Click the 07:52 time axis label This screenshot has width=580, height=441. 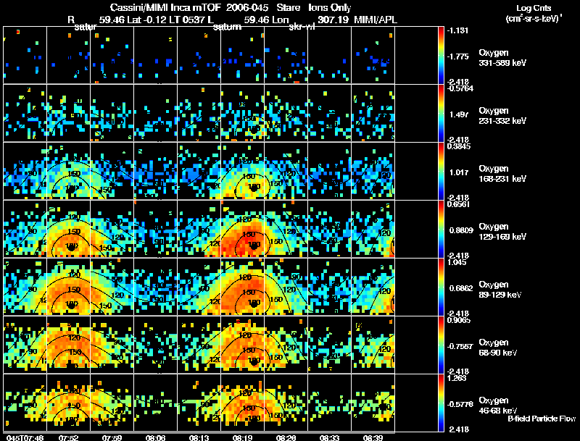69,437
